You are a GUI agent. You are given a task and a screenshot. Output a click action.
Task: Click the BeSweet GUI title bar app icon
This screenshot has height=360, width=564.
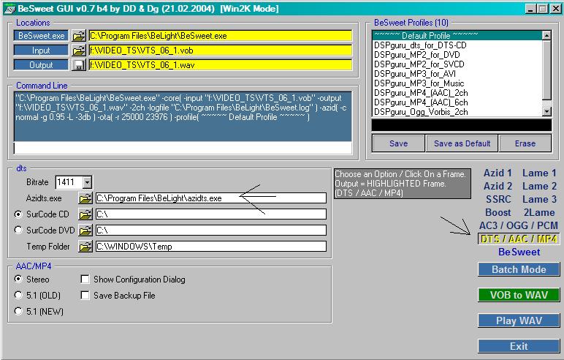click(9, 8)
